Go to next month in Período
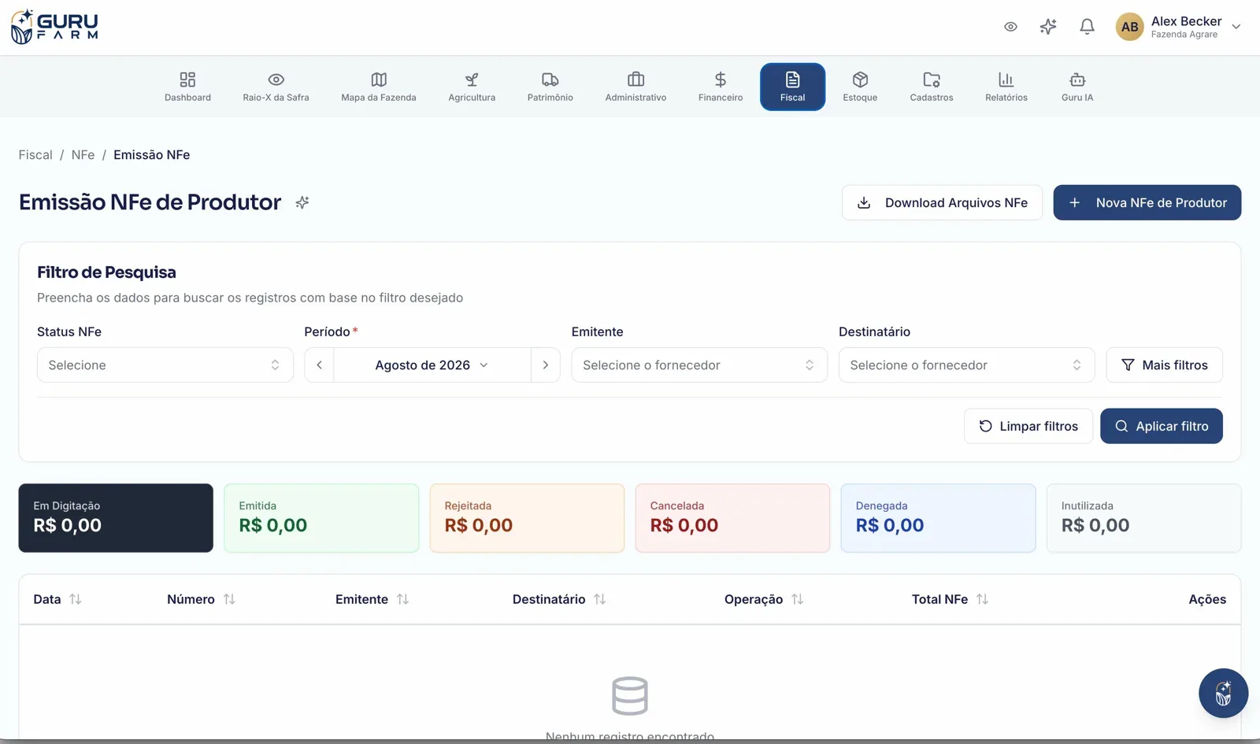1260x744 pixels. pos(545,365)
